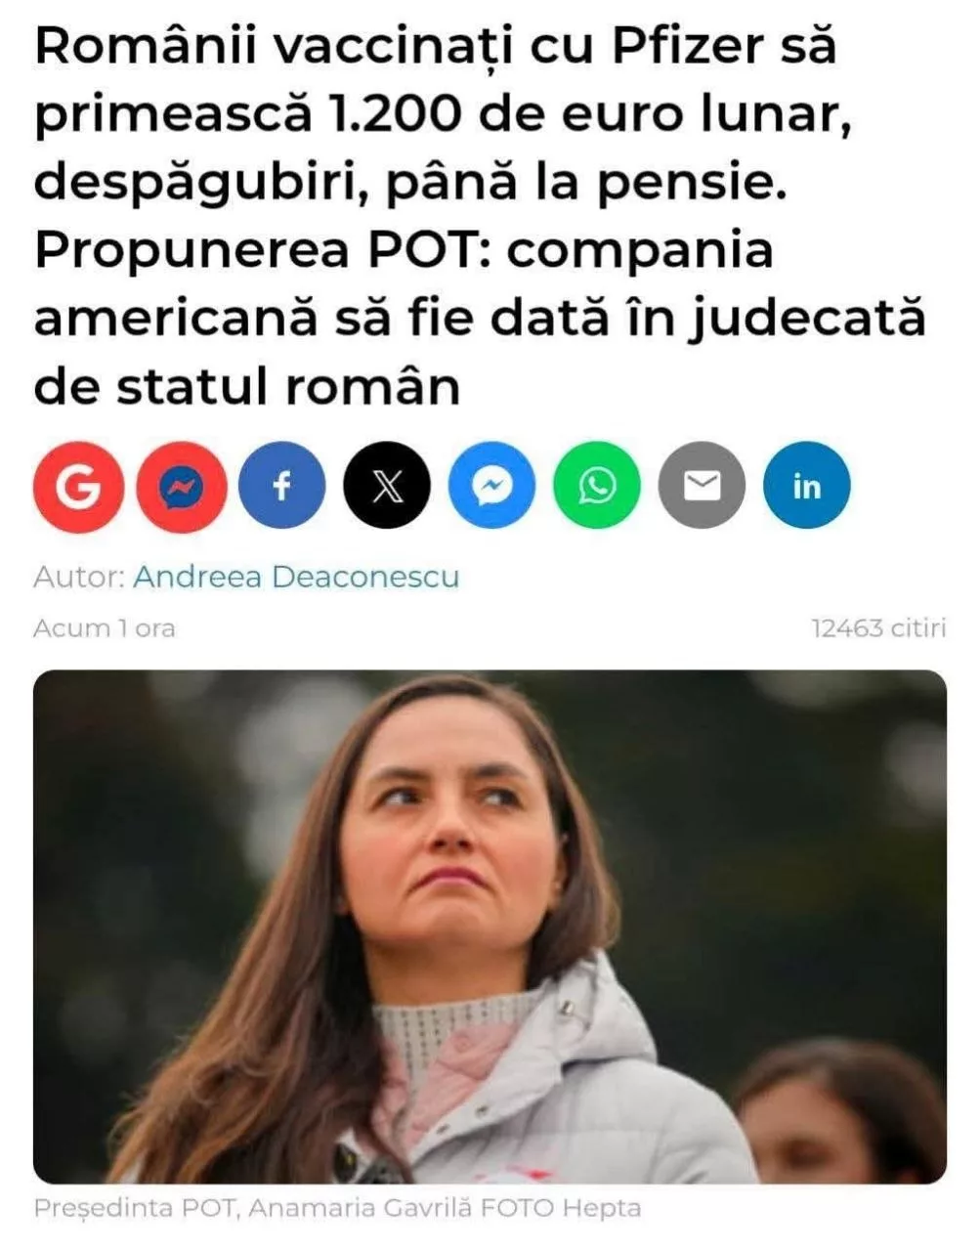Click the 'Autor:' label
The width and height of the screenshot is (980, 1251).
coord(79,577)
